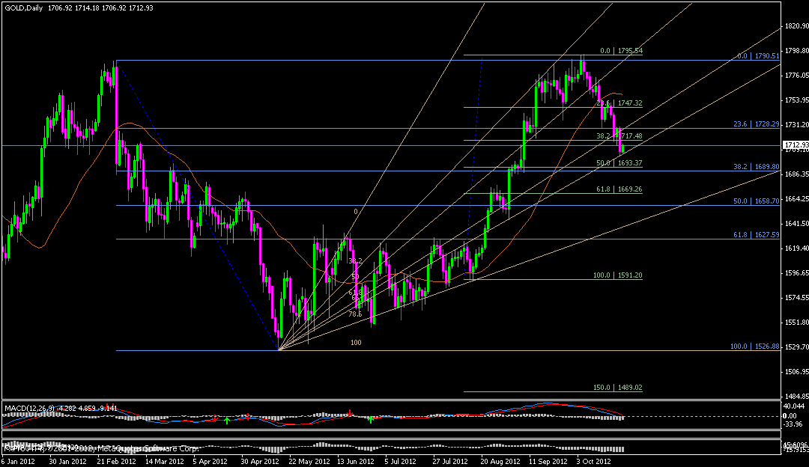Viewport: 809px width, 467px height.
Task: Click the 0.0 | 1795.54 Fibonacci label
Action: (622, 51)
